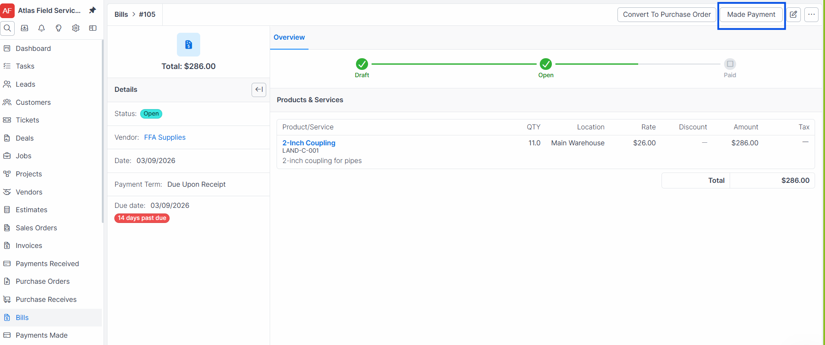Open the settings gear icon

(x=76, y=28)
